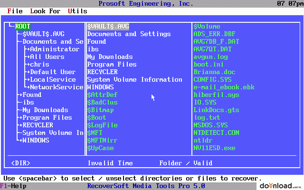
Task: Click the <DIR> status entry
Action: pos(21,163)
